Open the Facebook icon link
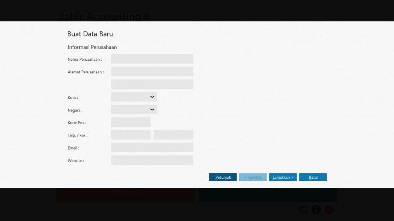The height and width of the screenshot is (221, 394). [x=316, y=210]
